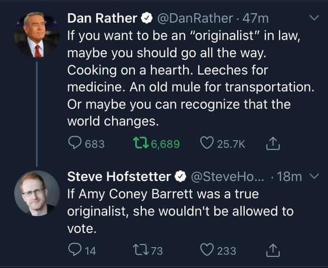Open Steve Hofstetter tweet options chevron
328x268 pixels.
(x=314, y=177)
